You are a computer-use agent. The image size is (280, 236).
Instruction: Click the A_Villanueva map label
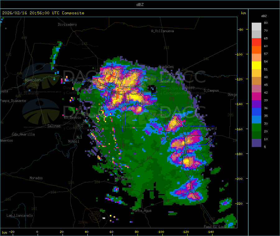(x=162, y=31)
